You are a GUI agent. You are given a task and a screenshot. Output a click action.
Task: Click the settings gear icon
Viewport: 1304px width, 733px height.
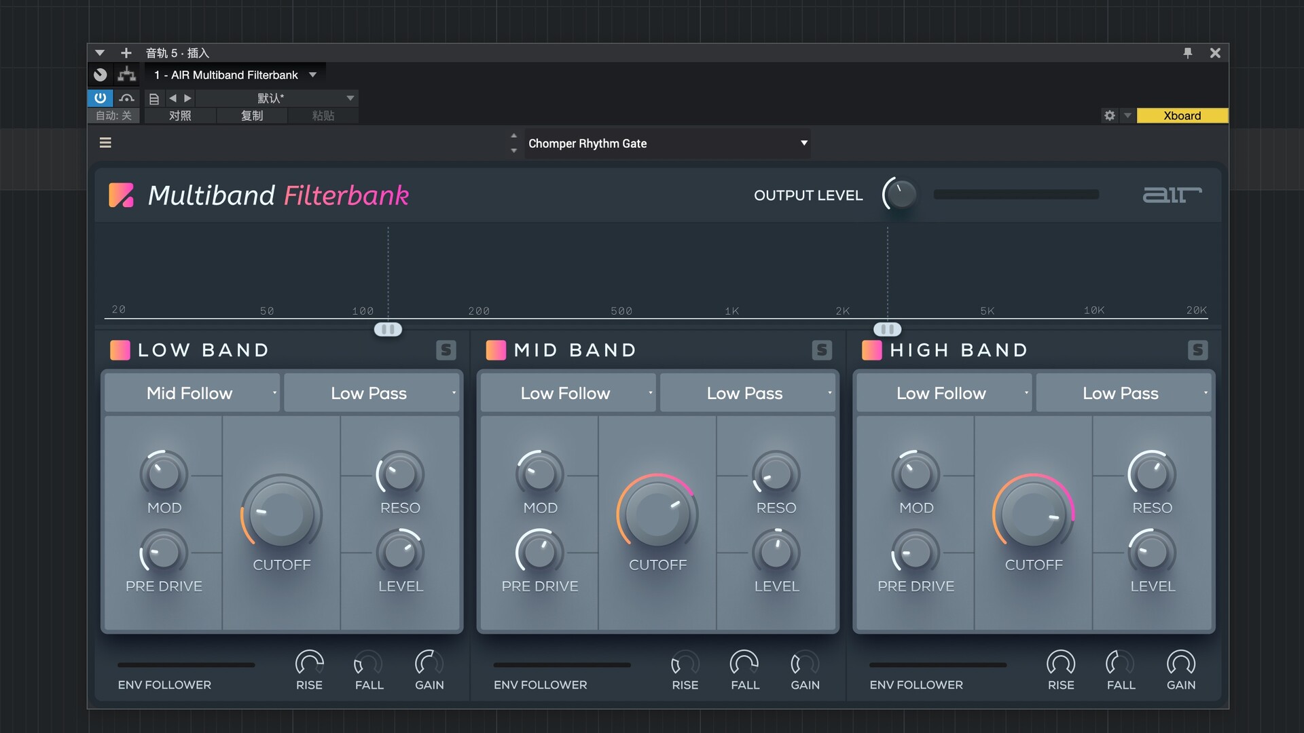1109,115
